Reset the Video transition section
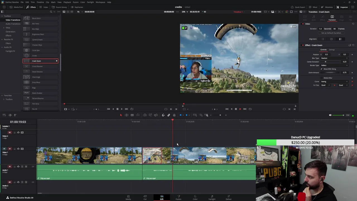Image resolution: width=357 pixels, height=201 pixels. click(x=353, y=24)
